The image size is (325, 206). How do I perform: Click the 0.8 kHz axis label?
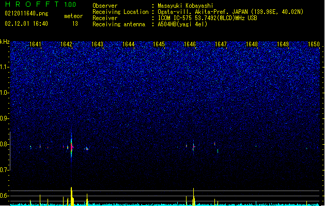[x=5, y=144]
